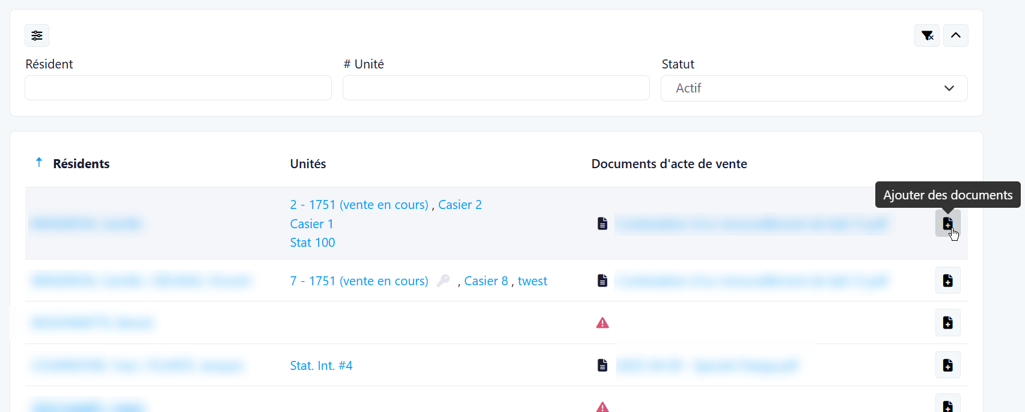Click the red warning triangle in the third row
This screenshot has width=1025, height=412.
pos(602,323)
